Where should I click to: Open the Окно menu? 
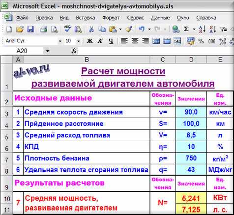(x=183, y=18)
